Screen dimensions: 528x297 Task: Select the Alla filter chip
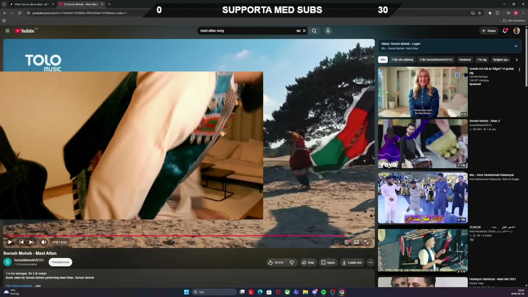[383, 60]
